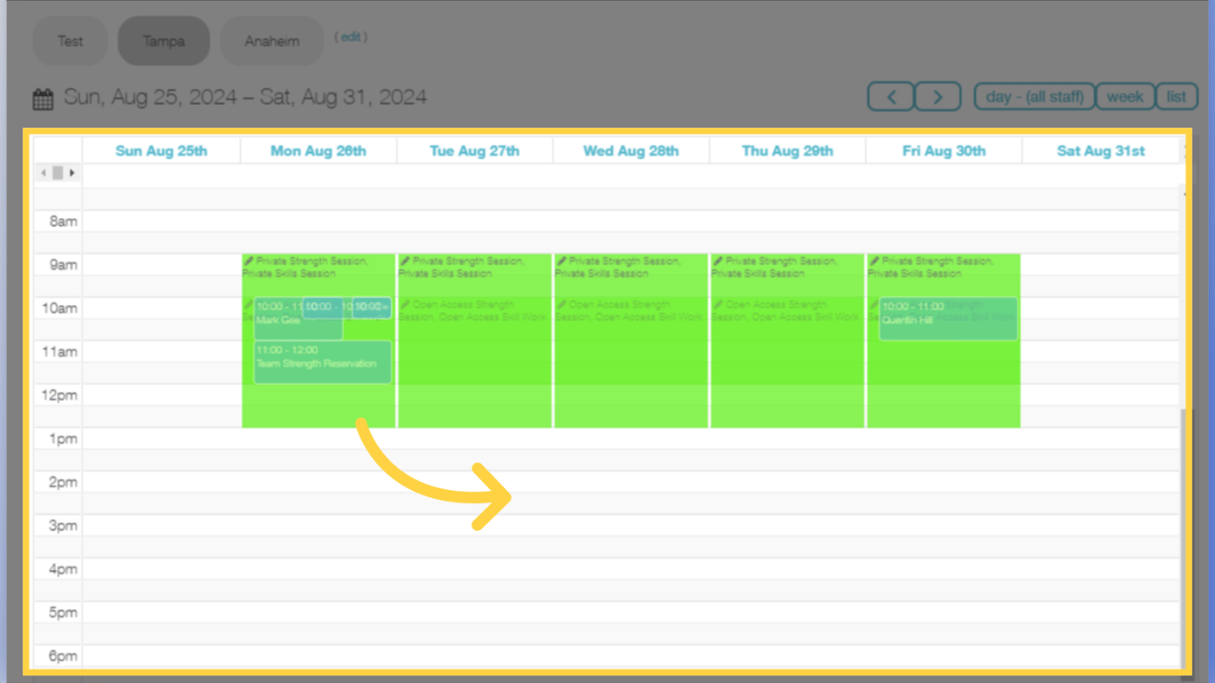Click the pencil icon on the Mark Gee booking
1215x683 pixels.
(x=247, y=304)
